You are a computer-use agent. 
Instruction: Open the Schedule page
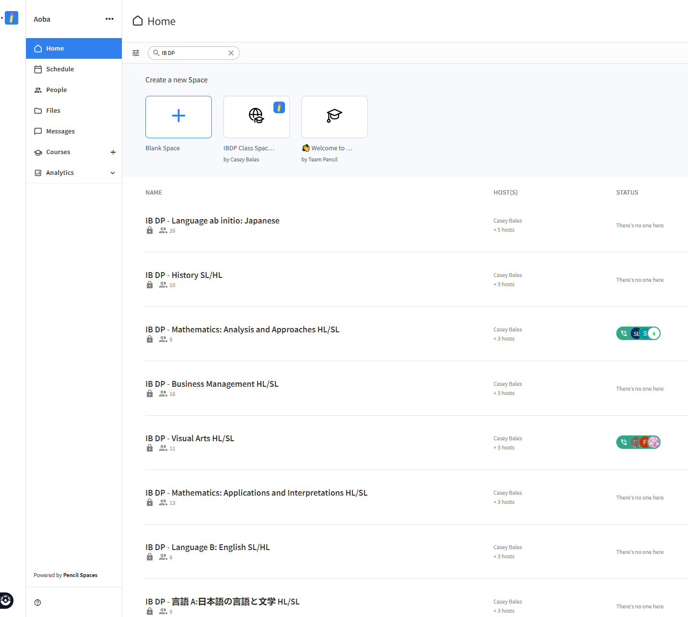pos(60,69)
